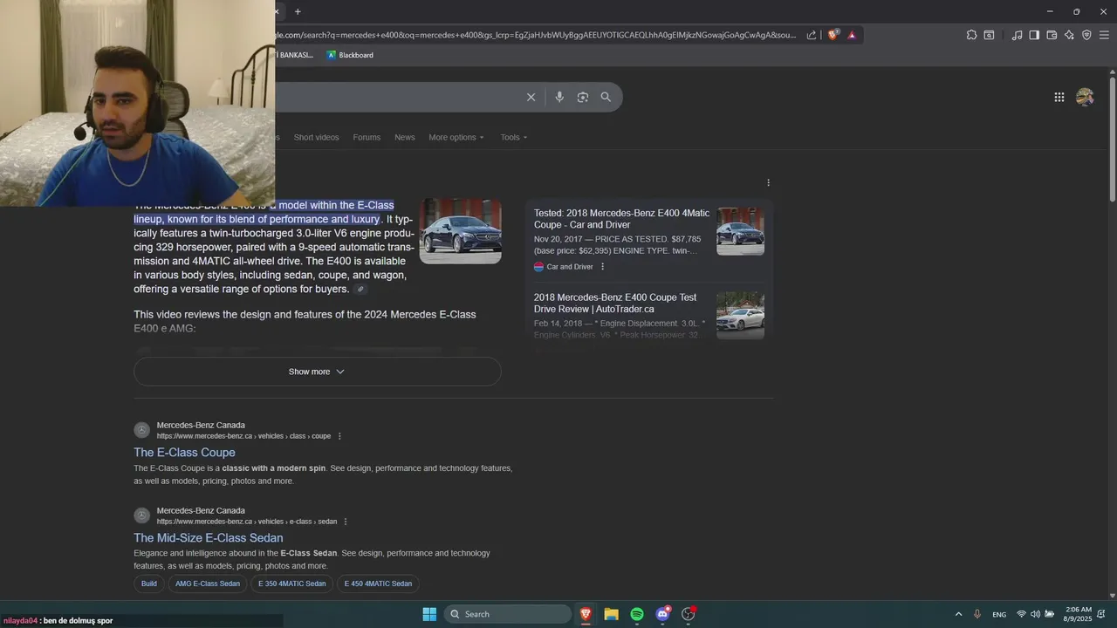Show hidden system tray icons
This screenshot has width=1117, height=628.
[x=958, y=614]
